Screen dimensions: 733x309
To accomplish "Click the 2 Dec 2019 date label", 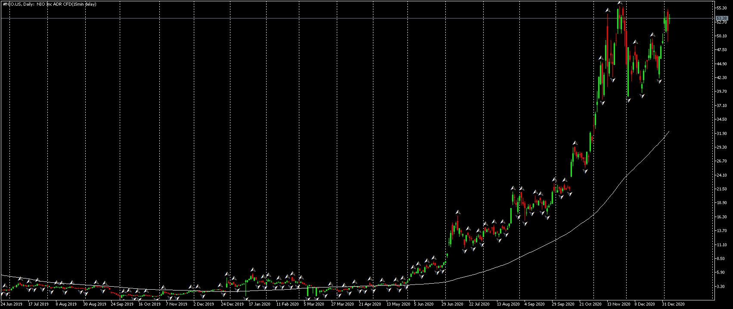I will [204, 304].
